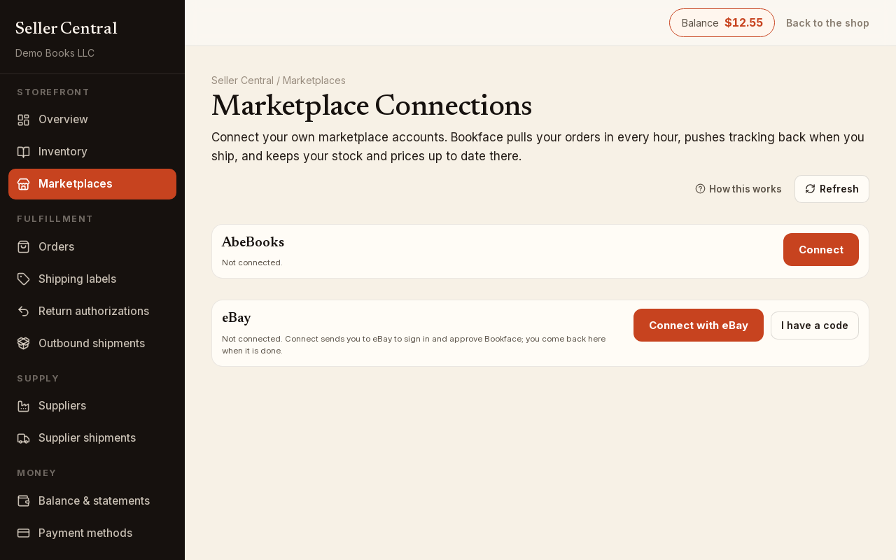This screenshot has width=896, height=560.
Task: Click the Marketplaces storefront icon
Action: (x=23, y=184)
